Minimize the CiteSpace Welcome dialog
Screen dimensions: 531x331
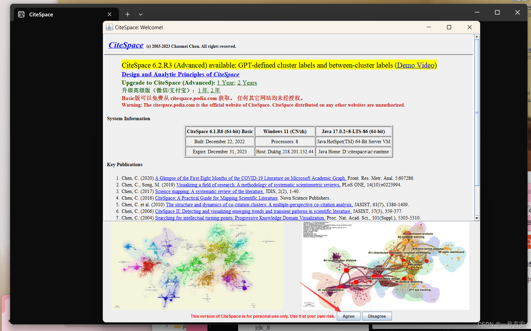click(429, 27)
